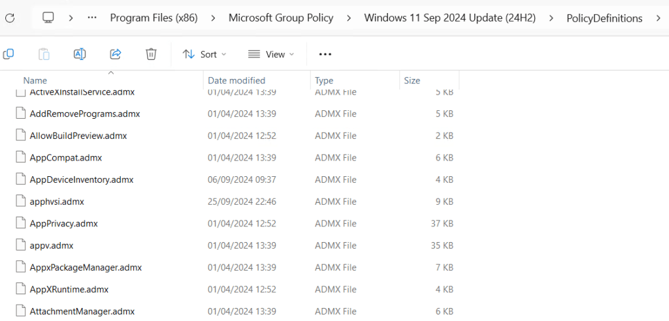Click the Rename icon in toolbar
The width and height of the screenshot is (669, 321).
coord(80,54)
